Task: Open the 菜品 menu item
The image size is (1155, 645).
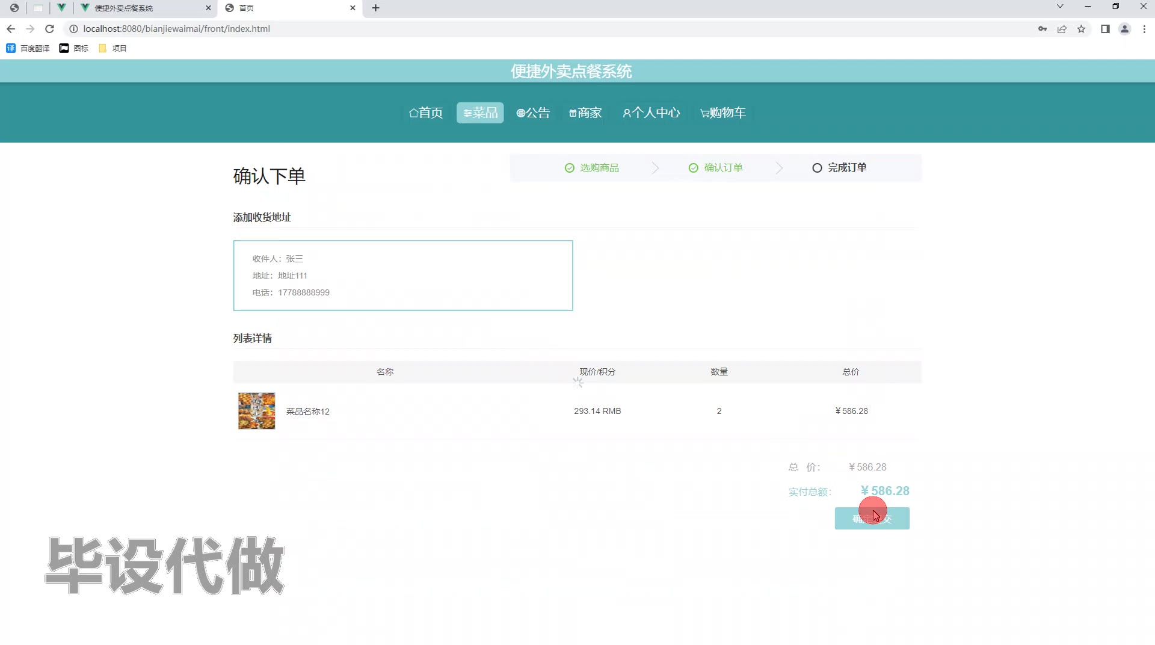Action: coord(480,113)
